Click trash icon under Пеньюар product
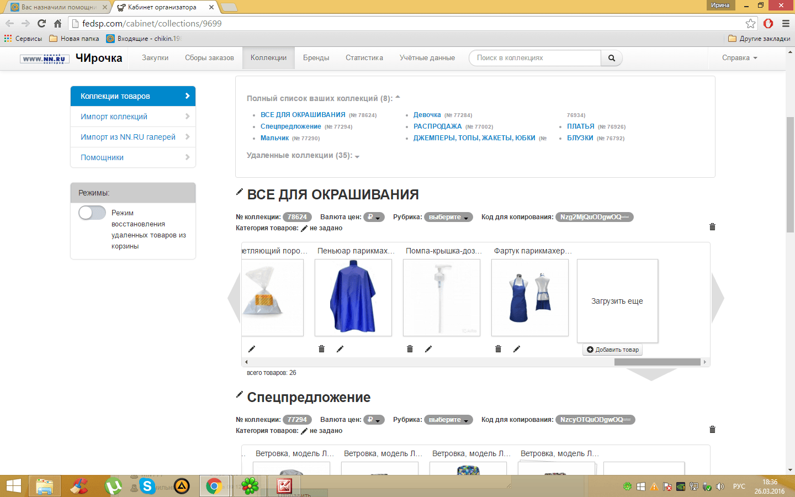This screenshot has width=795, height=497. click(x=321, y=349)
